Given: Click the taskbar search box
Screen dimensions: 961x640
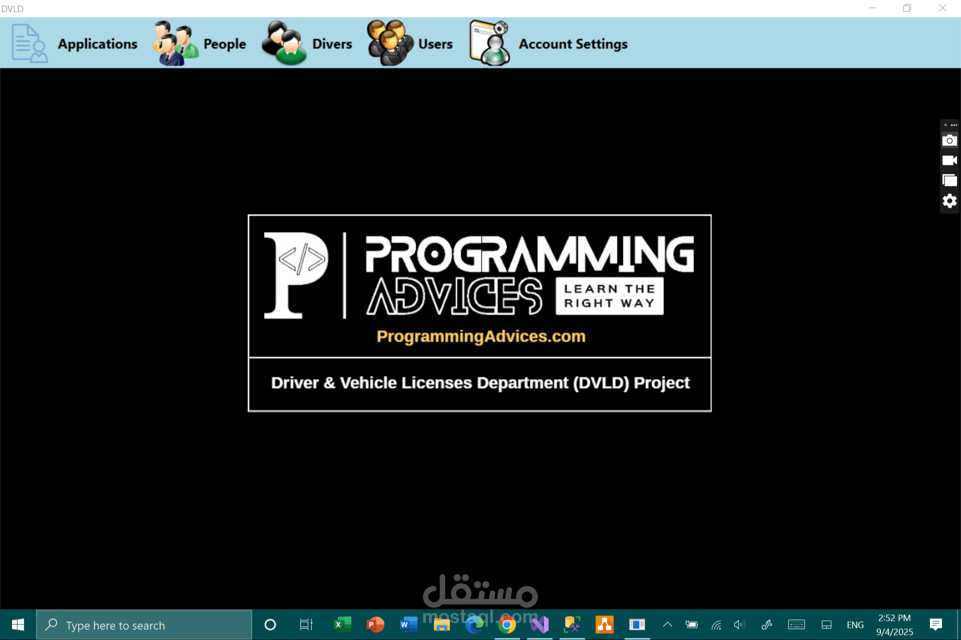Looking at the screenshot, I should 144,625.
